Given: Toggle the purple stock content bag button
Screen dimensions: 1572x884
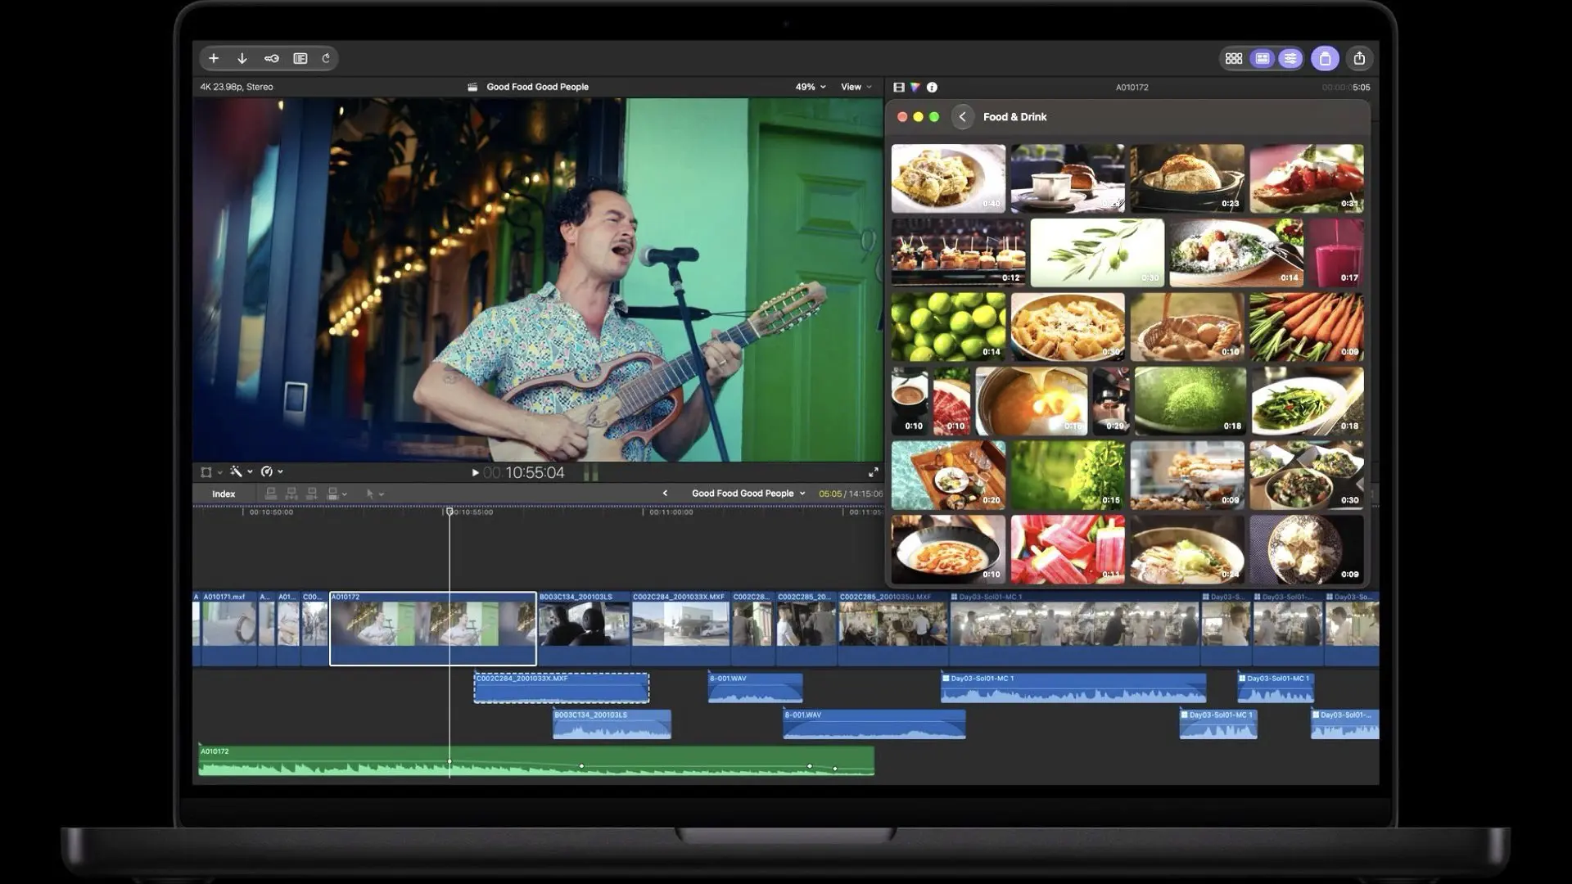Looking at the screenshot, I should 1325,58.
